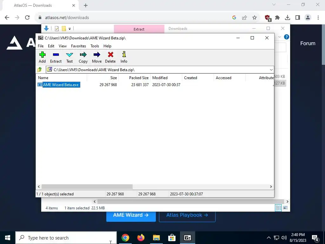This screenshot has height=244, width=325.
Task: Open the Chrome Extensions puzzle icon
Action: pos(277,18)
